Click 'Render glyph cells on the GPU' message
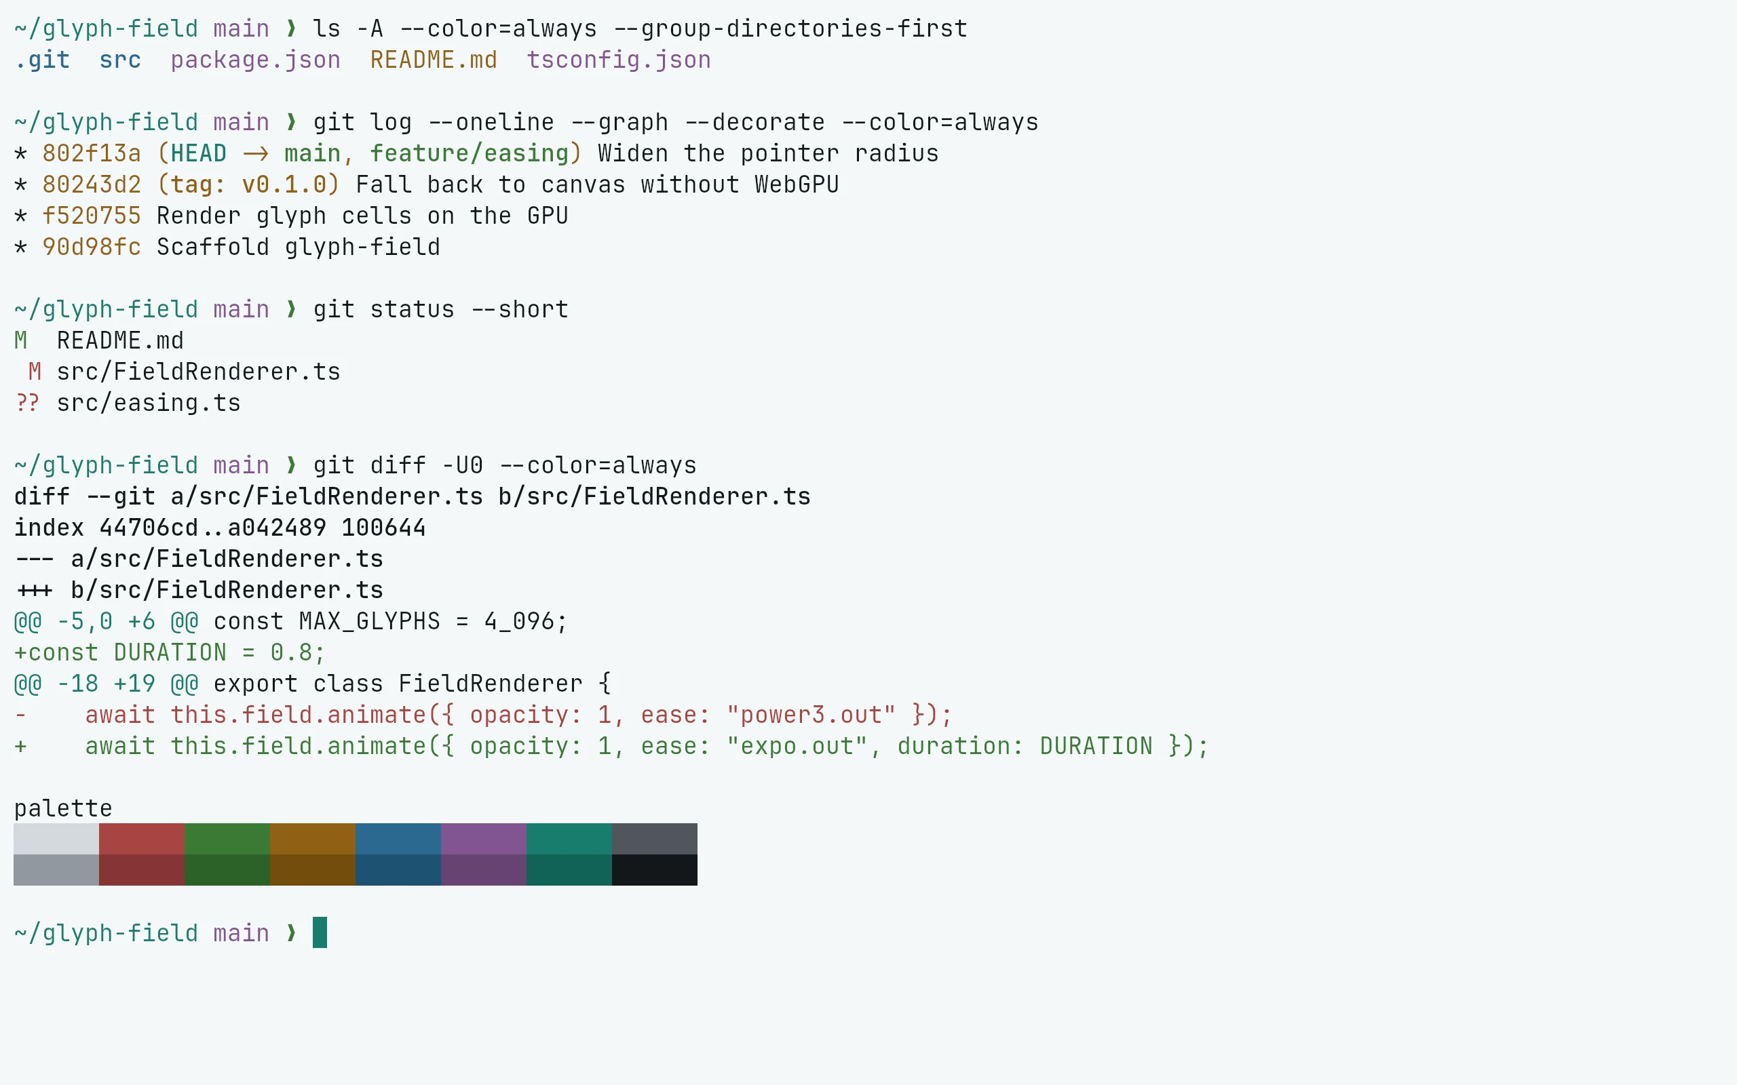This screenshot has height=1085, width=1737. (362, 216)
